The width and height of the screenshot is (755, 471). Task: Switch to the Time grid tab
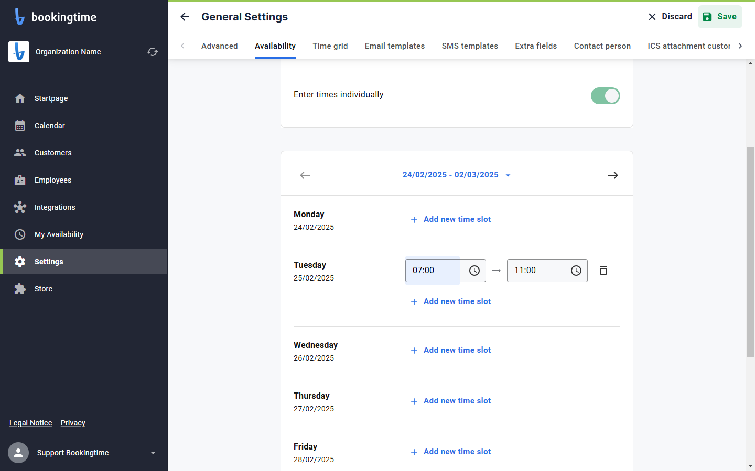click(330, 46)
